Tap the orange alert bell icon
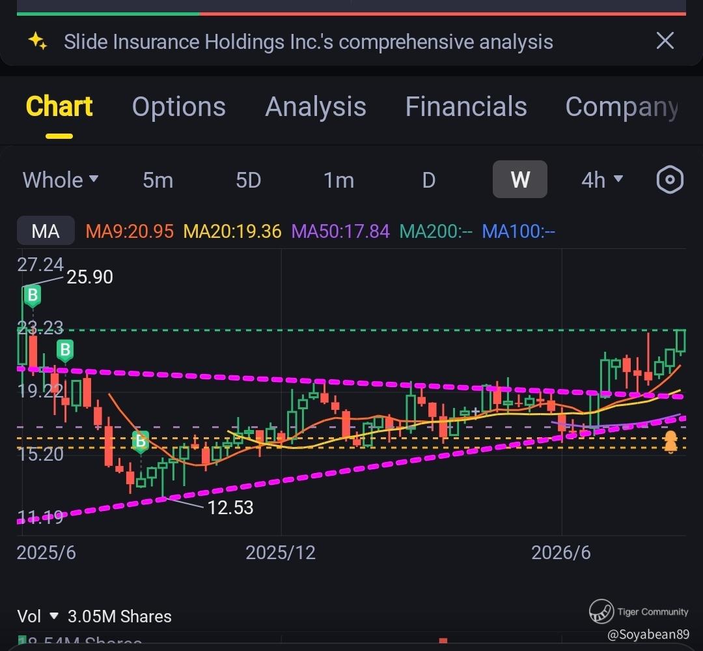 (x=670, y=442)
